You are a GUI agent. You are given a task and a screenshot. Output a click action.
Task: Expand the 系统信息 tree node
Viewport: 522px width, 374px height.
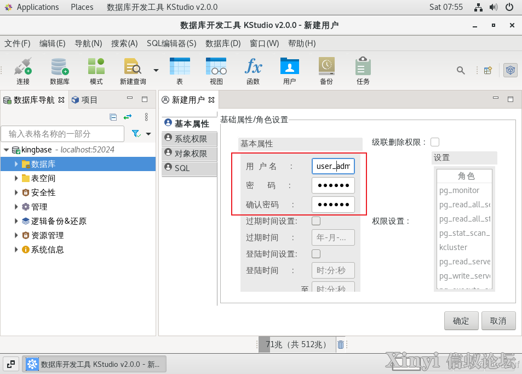16,250
